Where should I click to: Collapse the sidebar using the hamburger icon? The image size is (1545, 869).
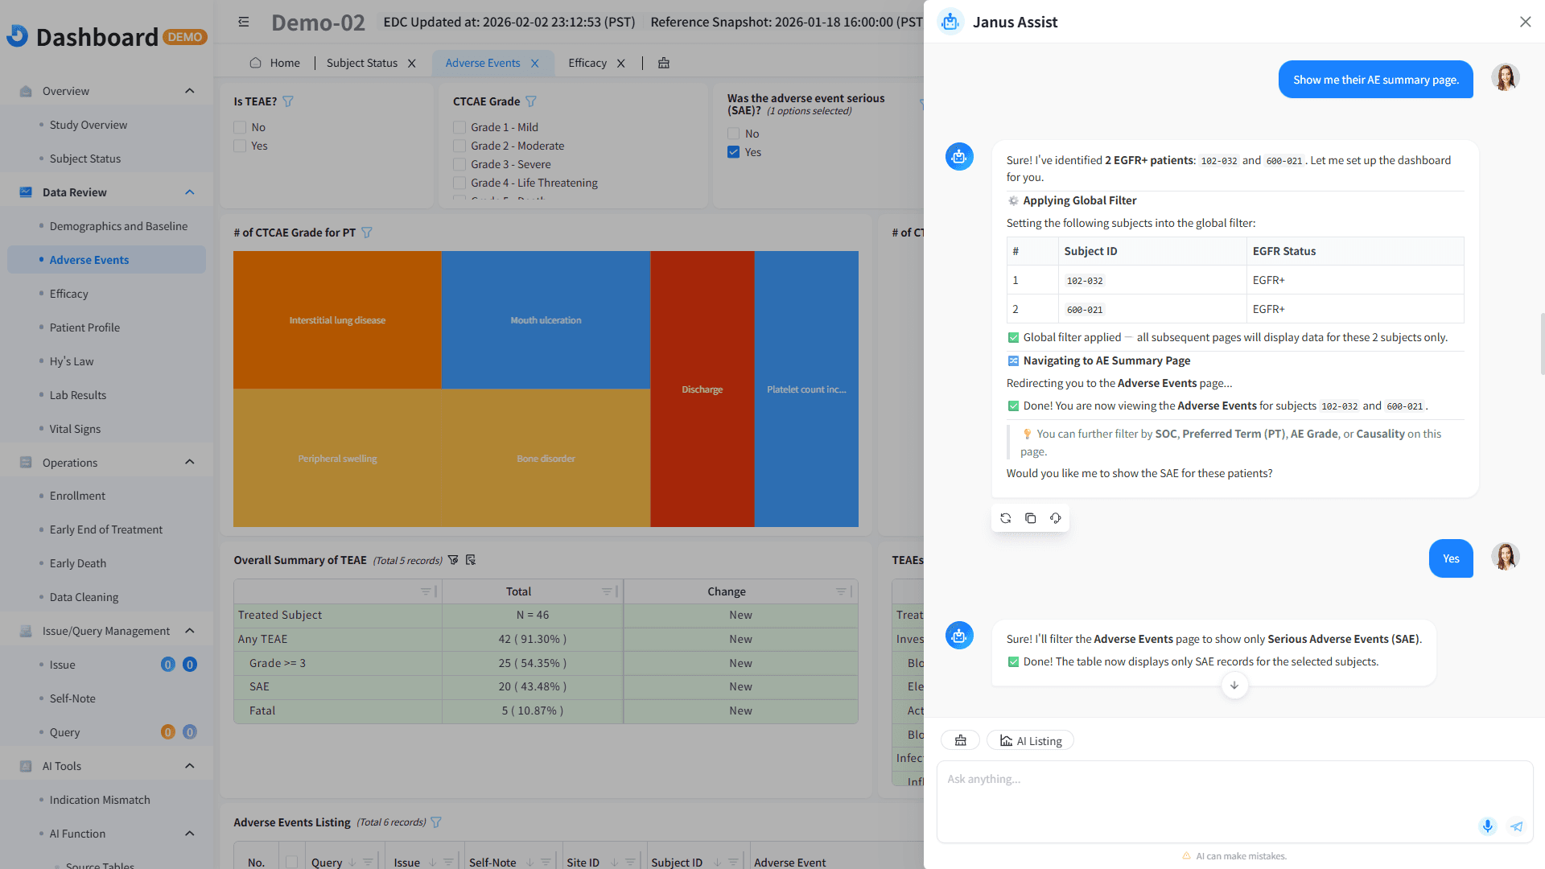pyautogui.click(x=244, y=22)
